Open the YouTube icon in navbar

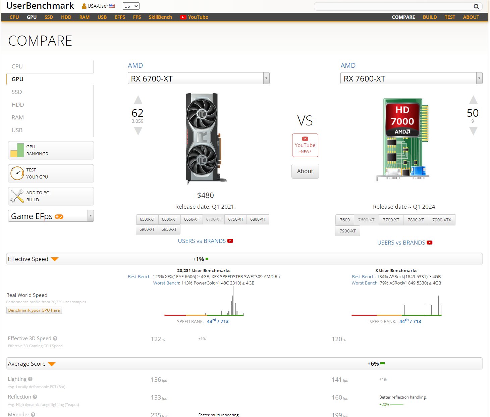(183, 17)
